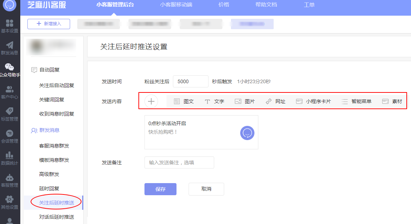The image size is (411, 224).
Task: Click the delay seconds field showing 5000
Action: pyautogui.click(x=191, y=81)
